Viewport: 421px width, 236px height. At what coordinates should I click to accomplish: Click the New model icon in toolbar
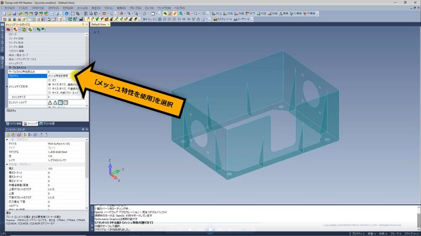(4, 14)
